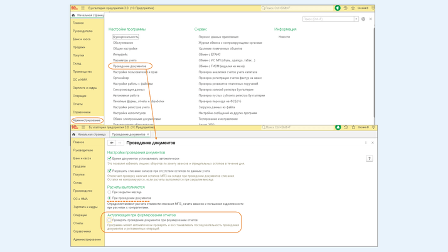Select the 'При проведении документов' radio option
This screenshot has width=448, height=252.
pyautogui.click(x=109, y=198)
